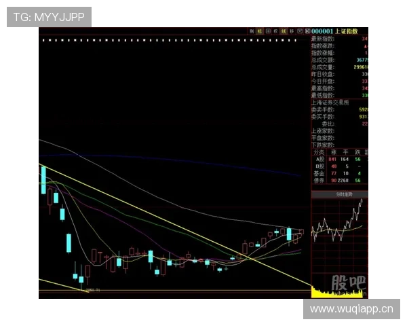Viewport: 407px width, 326px height.
Task: Click the 上海证券交易所 heading
Action: [x=330, y=103]
